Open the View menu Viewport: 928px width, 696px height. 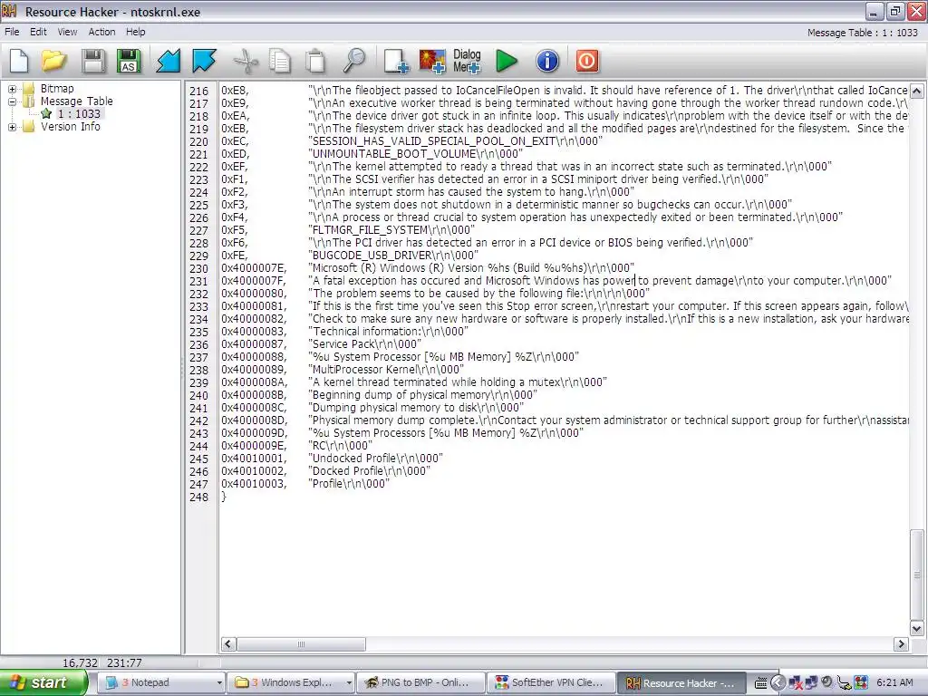click(x=67, y=32)
